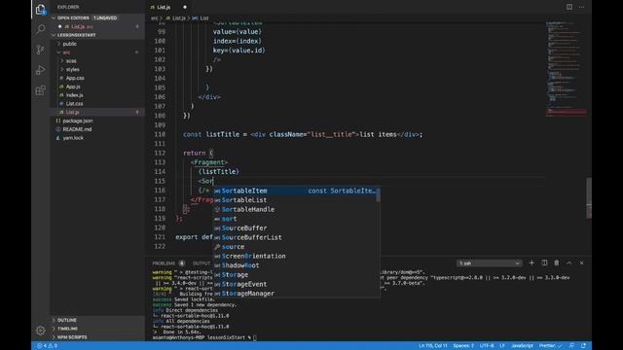
Task: Open the Extensions view icon
Action: 41,90
